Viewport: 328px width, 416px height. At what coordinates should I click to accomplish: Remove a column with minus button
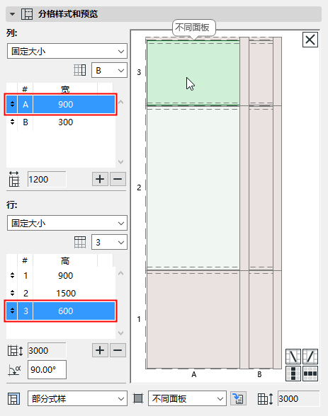pyautogui.click(x=118, y=179)
